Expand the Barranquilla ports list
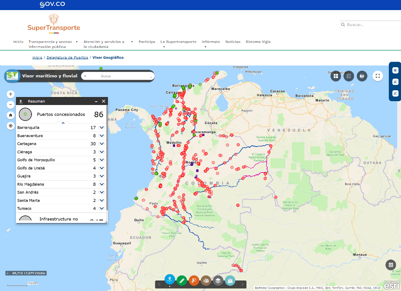This screenshot has height=291, width=401. [102, 128]
